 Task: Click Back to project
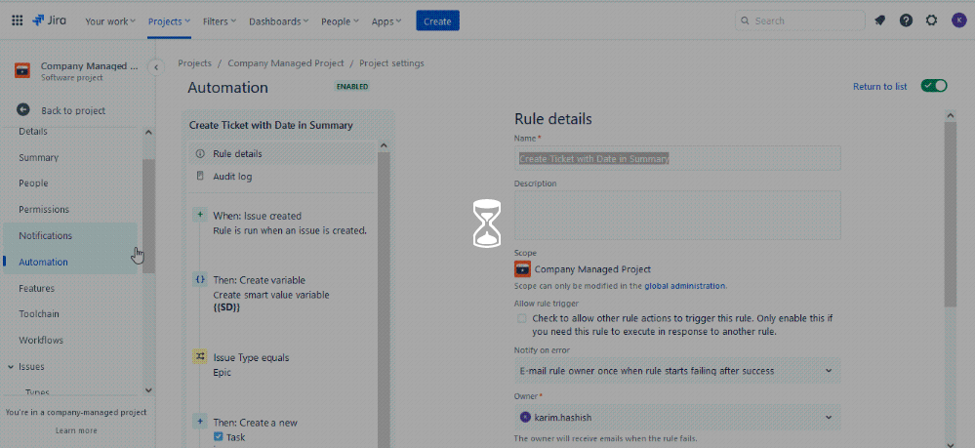[73, 110]
